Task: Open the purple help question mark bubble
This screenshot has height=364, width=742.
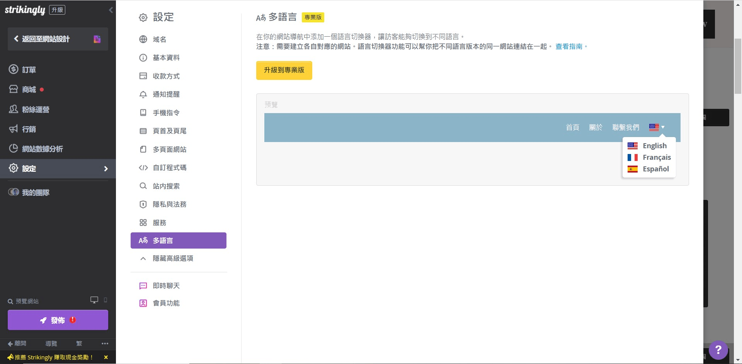Action: pos(718,350)
